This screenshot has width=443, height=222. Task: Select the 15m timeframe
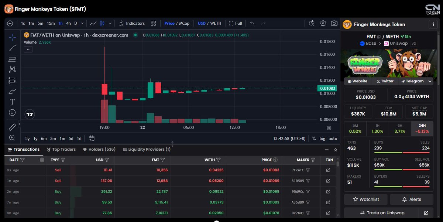tap(51, 23)
